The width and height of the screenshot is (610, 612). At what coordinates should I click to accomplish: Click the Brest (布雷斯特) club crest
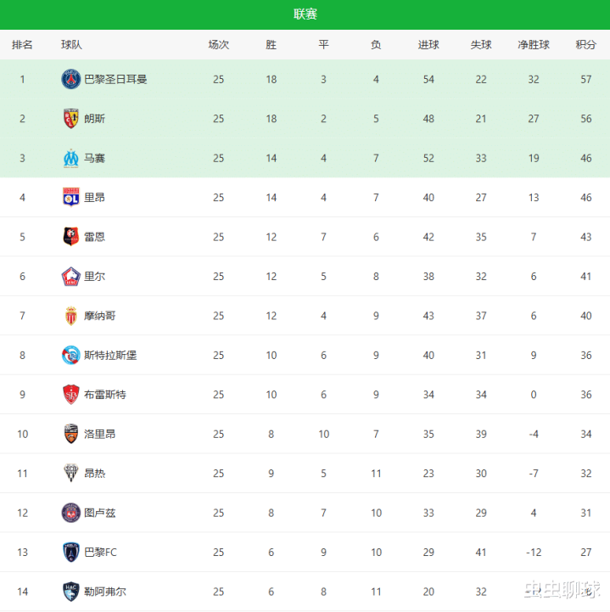[71, 395]
